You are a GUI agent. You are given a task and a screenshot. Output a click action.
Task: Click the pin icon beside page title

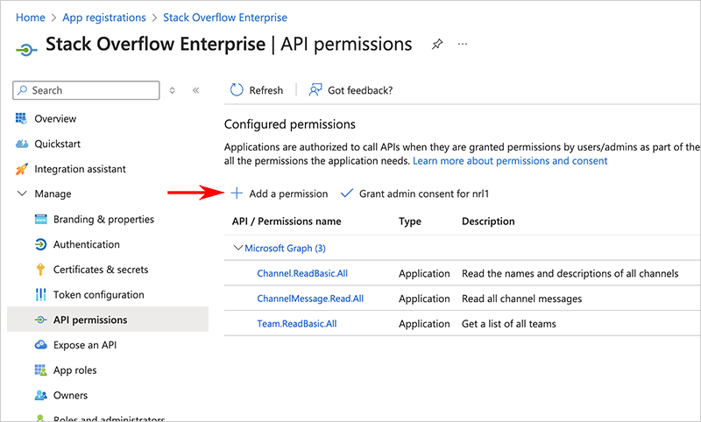point(437,45)
